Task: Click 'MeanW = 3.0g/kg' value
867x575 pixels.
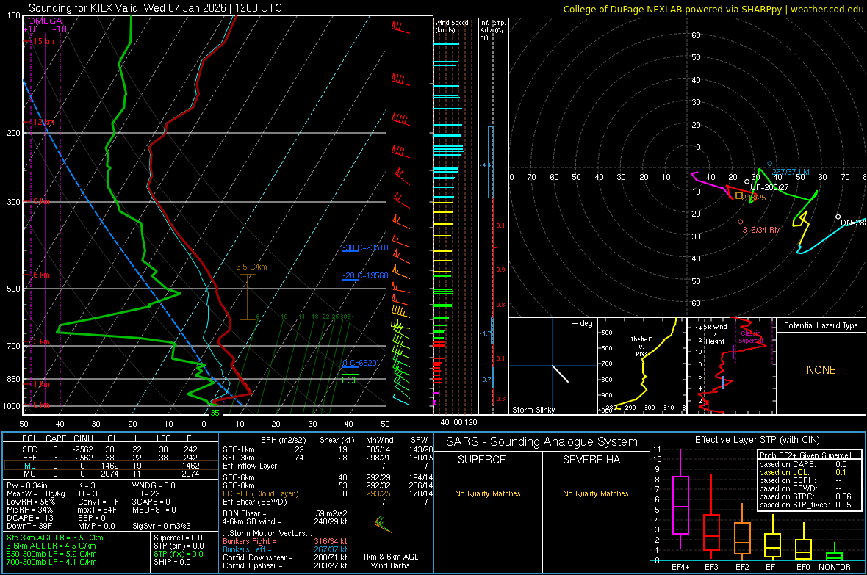Action: tap(36, 493)
